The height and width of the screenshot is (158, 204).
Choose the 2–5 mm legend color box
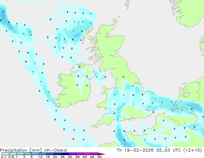[28, 154]
